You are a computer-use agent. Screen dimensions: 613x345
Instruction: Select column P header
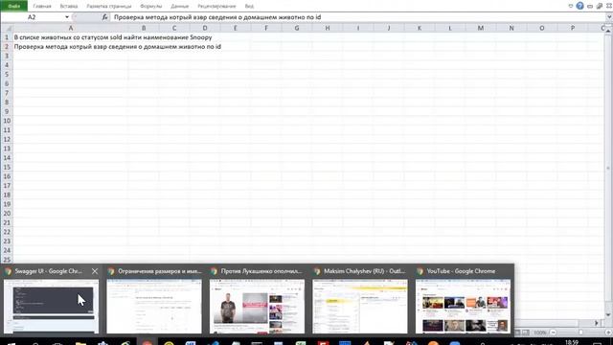click(x=573, y=28)
